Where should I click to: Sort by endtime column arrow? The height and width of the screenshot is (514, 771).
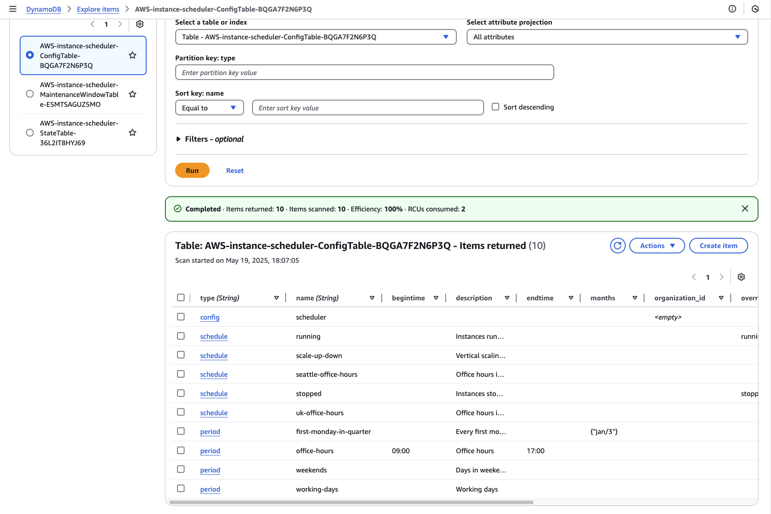pyautogui.click(x=571, y=298)
